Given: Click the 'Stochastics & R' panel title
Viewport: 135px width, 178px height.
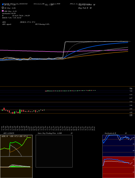Looking at the screenshot, I should [110, 133].
